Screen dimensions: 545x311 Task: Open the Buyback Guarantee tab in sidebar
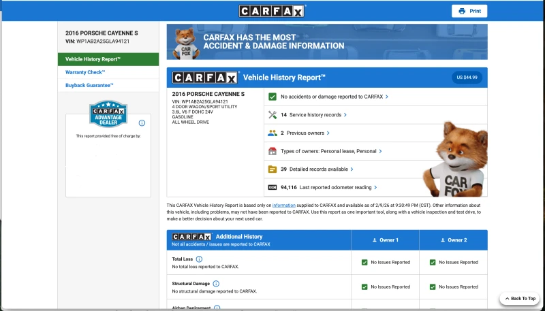(89, 85)
